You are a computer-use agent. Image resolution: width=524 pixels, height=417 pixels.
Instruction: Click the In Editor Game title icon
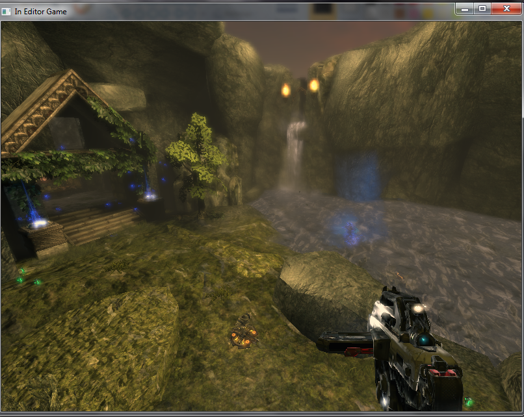[6, 12]
